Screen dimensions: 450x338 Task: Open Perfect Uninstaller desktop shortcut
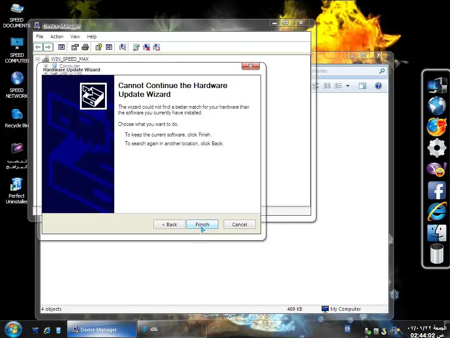(x=17, y=191)
